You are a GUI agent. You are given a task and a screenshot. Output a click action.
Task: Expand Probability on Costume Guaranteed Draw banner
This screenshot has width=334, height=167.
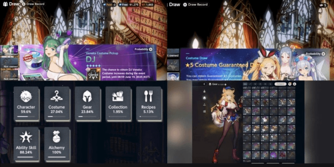click(315, 54)
